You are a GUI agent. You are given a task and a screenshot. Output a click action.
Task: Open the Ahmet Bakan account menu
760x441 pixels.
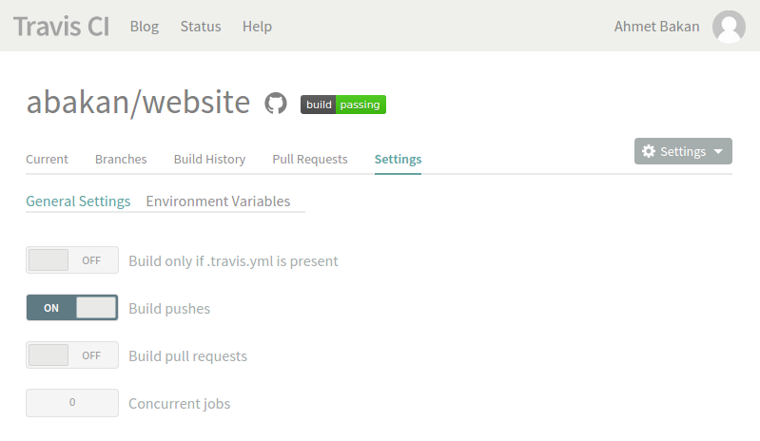655,27
